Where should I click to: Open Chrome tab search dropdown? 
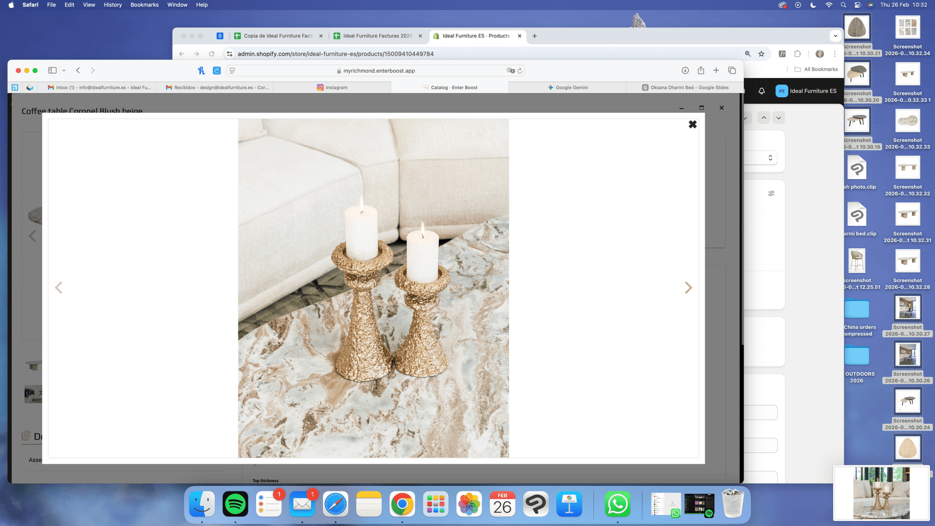click(836, 36)
